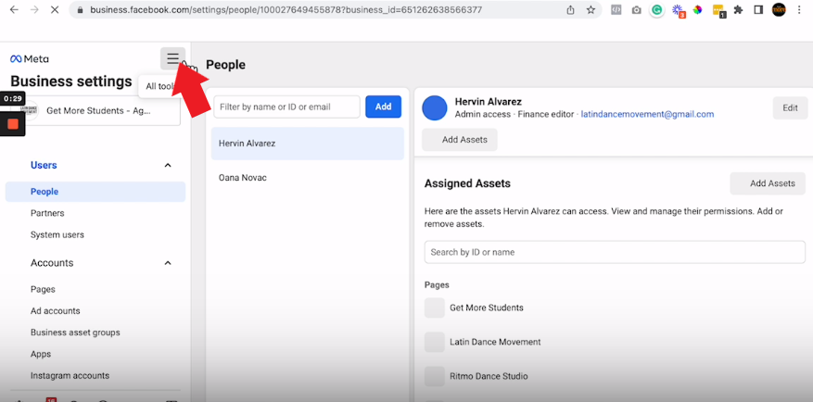Open the color wheel extension

[697, 10]
